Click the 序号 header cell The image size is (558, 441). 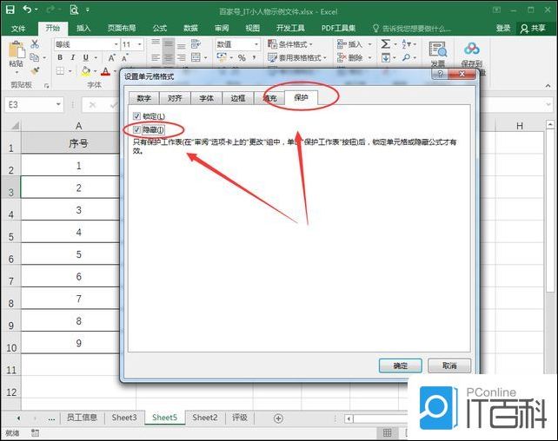coord(70,143)
